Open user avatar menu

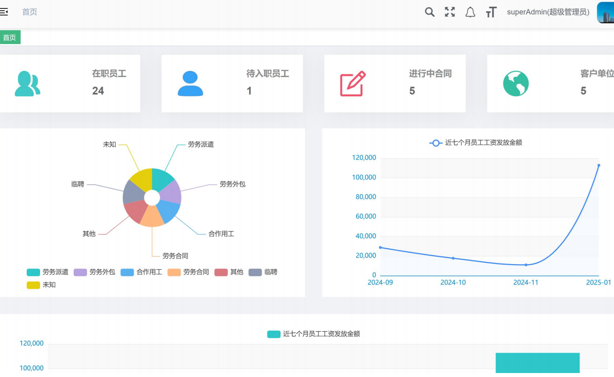pos(605,12)
